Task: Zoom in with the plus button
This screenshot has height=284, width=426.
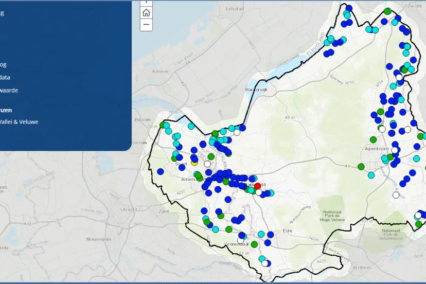Action: [x=146, y=3]
